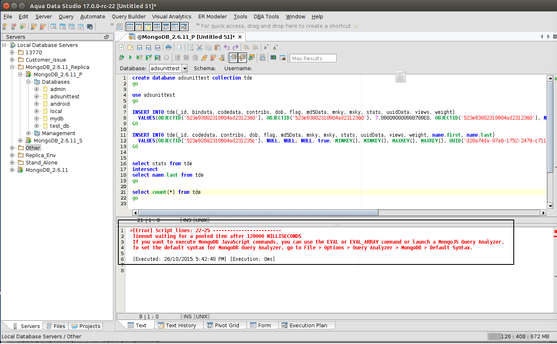Click the purple Undo arrow icon
Viewport: 557px width, 344px height.
[226, 47]
